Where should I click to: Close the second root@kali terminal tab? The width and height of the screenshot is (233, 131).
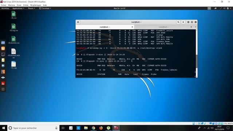point(191,27)
